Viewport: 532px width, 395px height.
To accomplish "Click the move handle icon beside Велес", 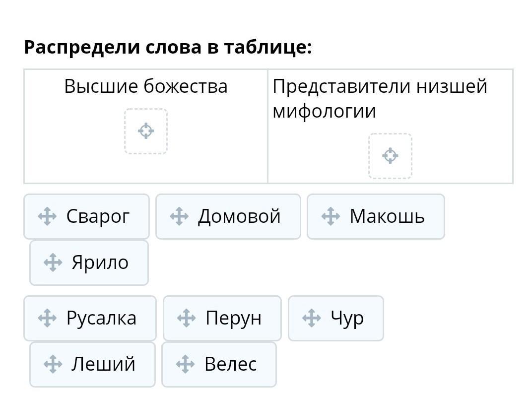I will point(185,364).
